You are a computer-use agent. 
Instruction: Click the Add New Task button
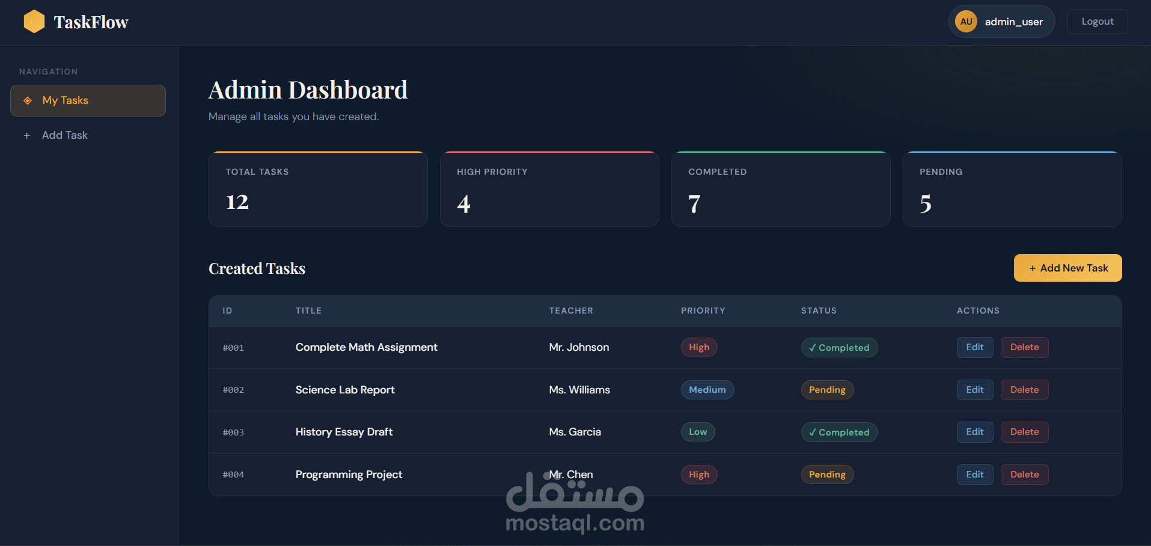point(1067,268)
